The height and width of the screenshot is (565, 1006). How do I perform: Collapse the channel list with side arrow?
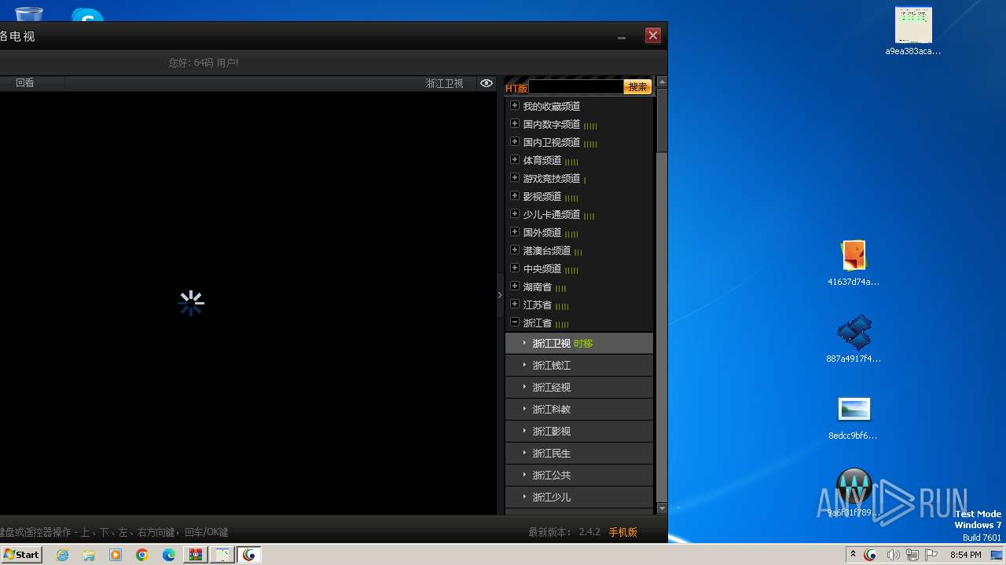tap(500, 295)
